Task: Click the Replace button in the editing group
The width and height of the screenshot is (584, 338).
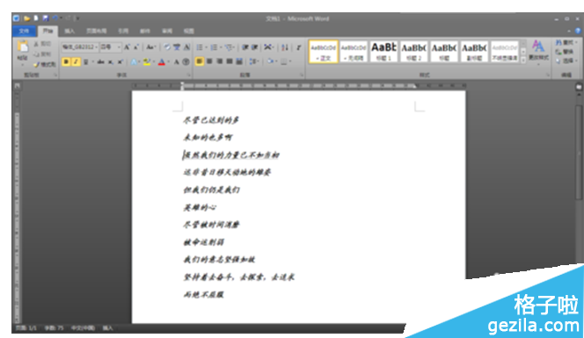Action: [x=565, y=52]
